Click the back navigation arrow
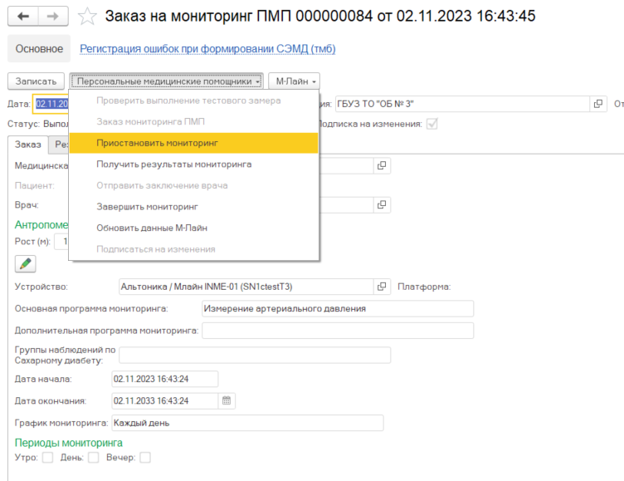 [22, 16]
